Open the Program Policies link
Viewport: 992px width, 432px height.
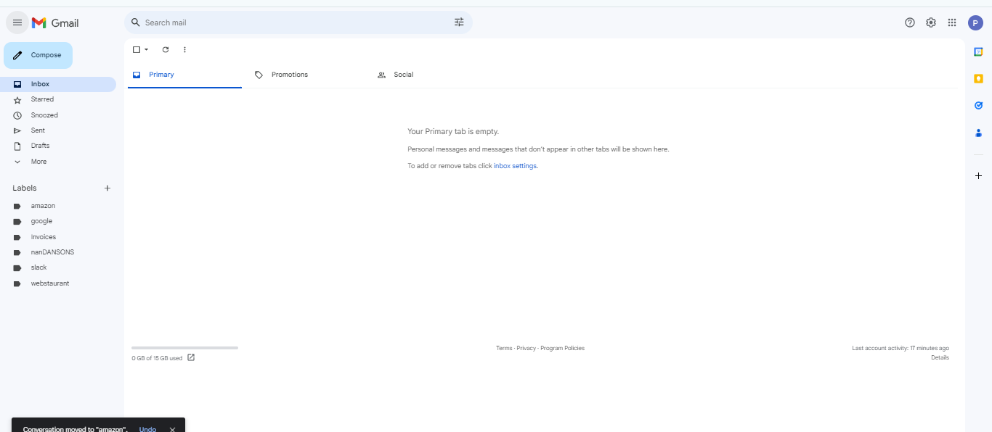pos(562,348)
